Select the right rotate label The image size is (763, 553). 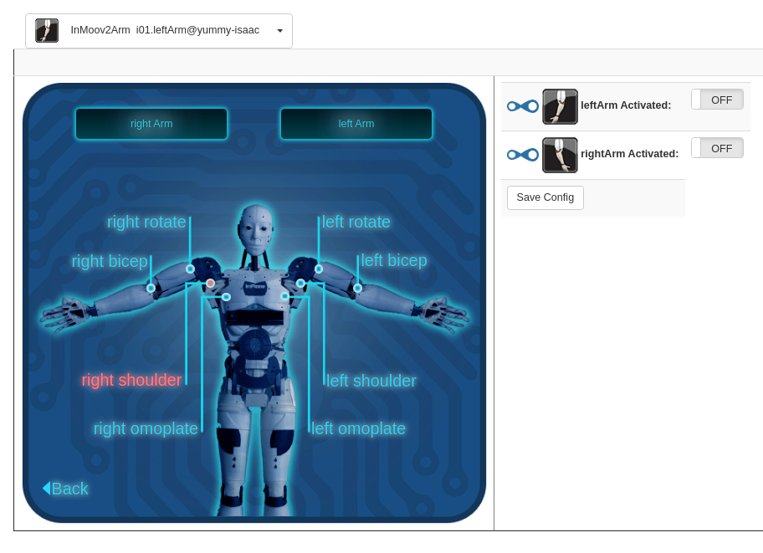(x=146, y=222)
